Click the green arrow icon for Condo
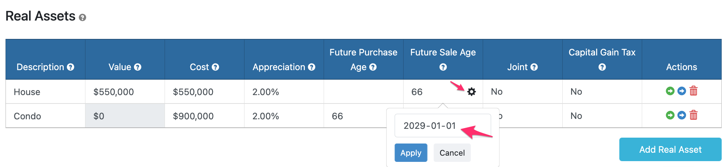The width and height of the screenshot is (725, 167). point(670,115)
